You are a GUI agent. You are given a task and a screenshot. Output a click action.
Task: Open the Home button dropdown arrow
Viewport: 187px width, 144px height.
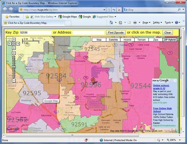point(116,23)
